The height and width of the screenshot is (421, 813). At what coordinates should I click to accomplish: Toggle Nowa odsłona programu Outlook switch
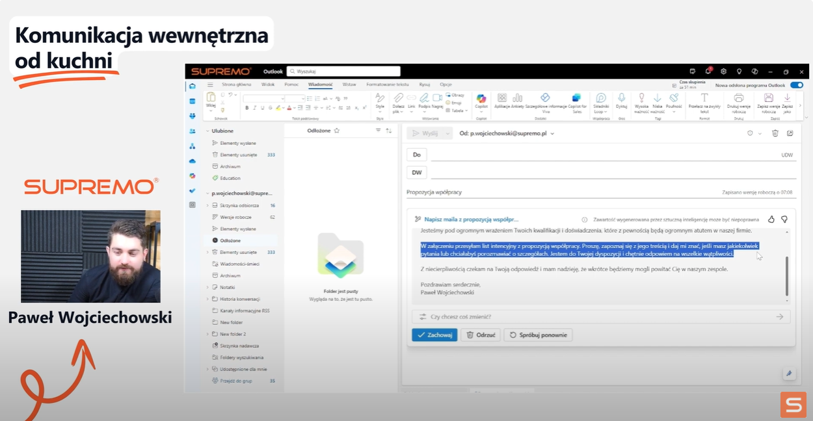(796, 85)
